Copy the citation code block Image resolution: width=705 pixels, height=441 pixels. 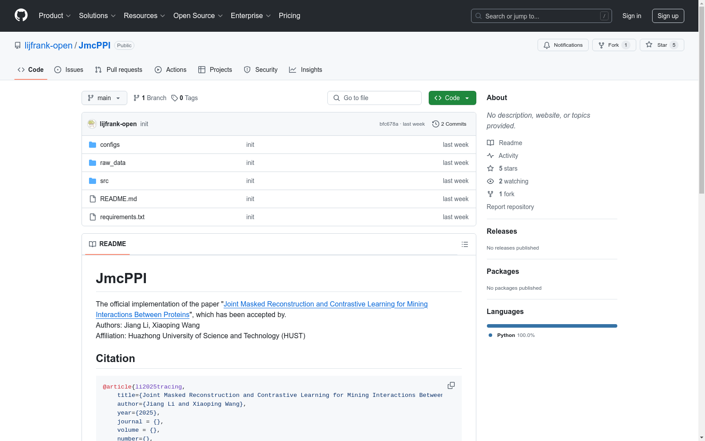451,385
